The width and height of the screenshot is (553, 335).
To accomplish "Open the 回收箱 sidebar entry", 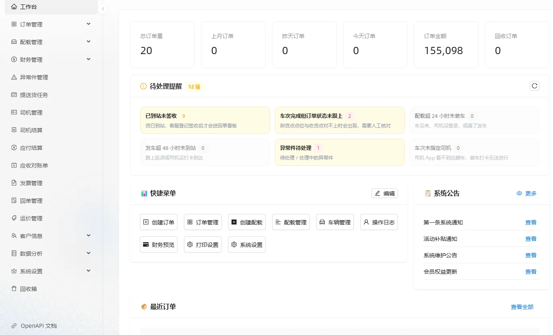I will (x=51, y=289).
